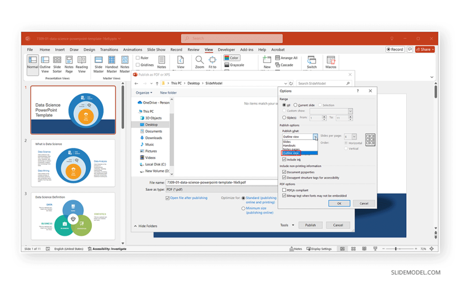Refresh the SlideModel folder listing
The height and width of the screenshot is (284, 459).
291,83
